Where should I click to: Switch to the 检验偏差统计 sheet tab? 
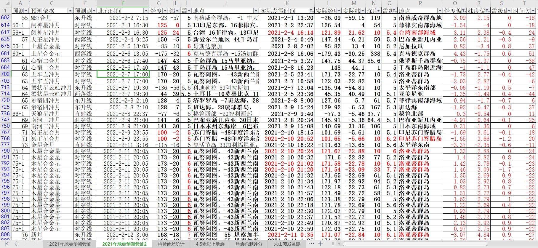click(171, 244)
